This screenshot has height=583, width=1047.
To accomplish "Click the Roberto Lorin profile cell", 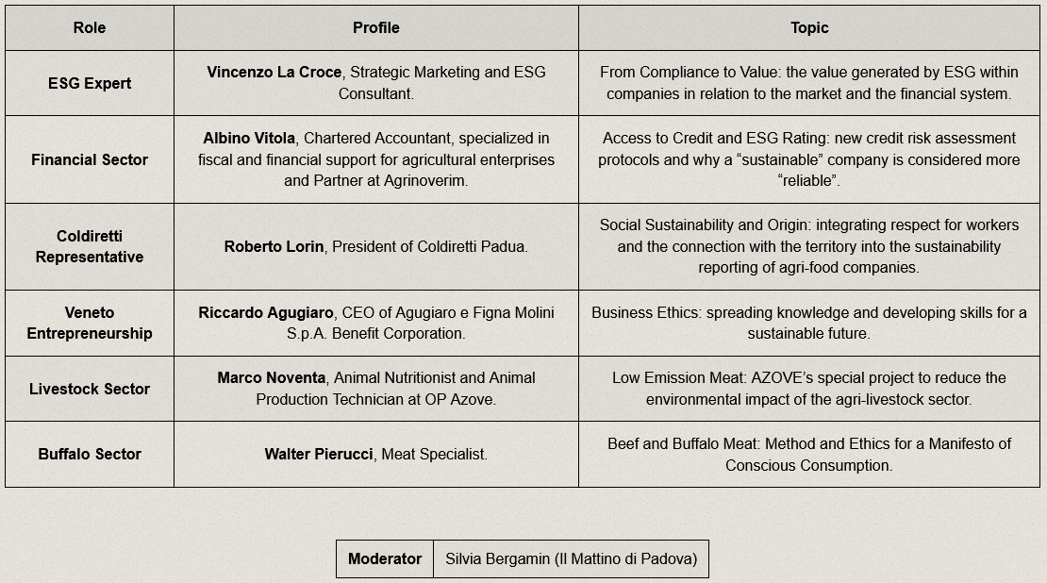I will (x=376, y=246).
